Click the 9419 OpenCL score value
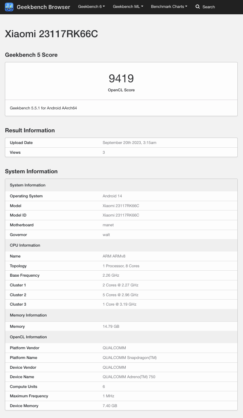 click(x=121, y=78)
